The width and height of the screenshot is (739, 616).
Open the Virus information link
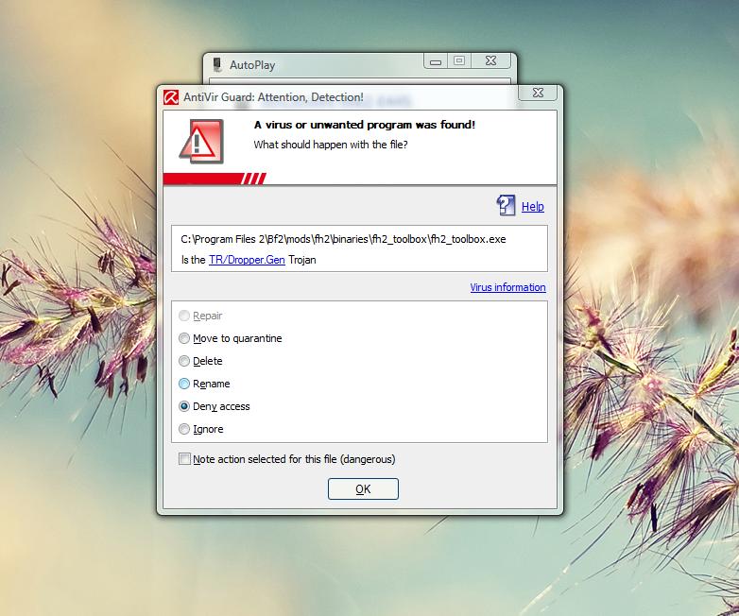(507, 287)
